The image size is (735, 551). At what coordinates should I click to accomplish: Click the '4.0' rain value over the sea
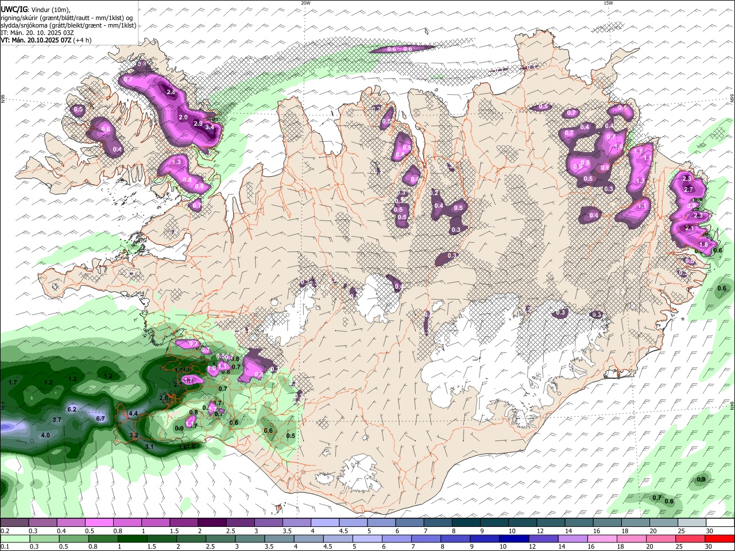pyautogui.click(x=45, y=435)
